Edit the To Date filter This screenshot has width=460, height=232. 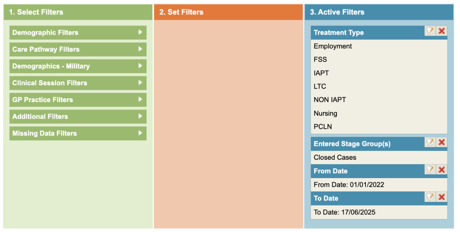tap(430, 197)
